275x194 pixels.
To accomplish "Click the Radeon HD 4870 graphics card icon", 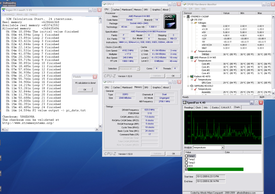I will (x=192, y=76).
